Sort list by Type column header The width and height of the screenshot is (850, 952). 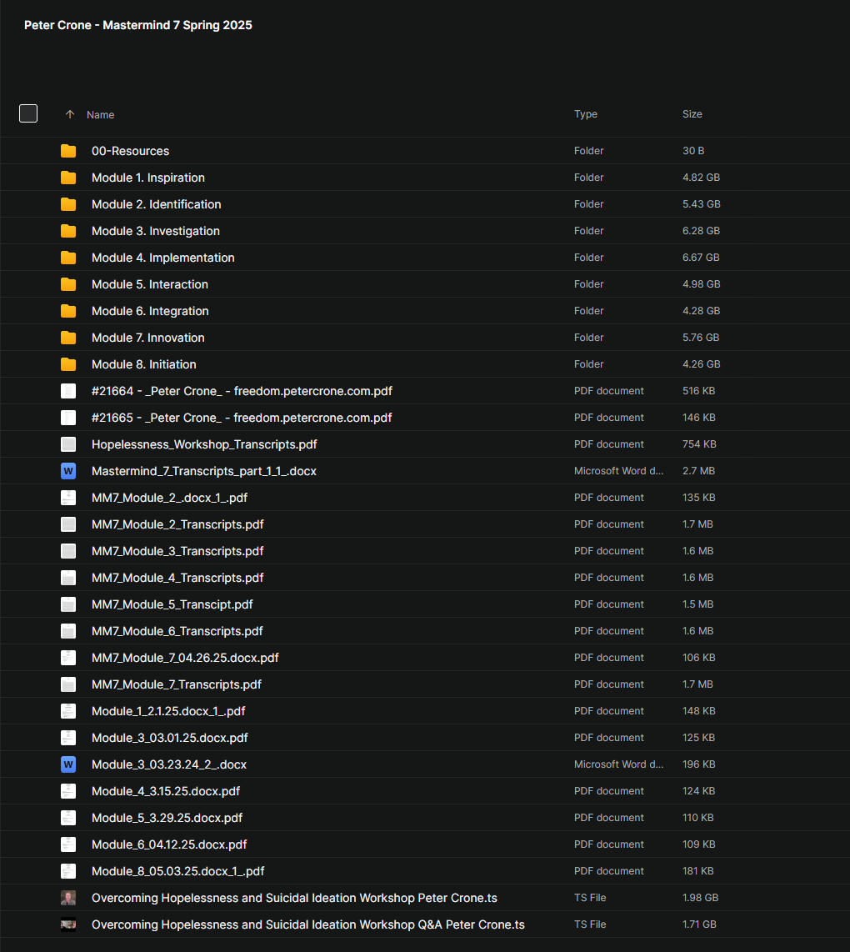point(586,114)
